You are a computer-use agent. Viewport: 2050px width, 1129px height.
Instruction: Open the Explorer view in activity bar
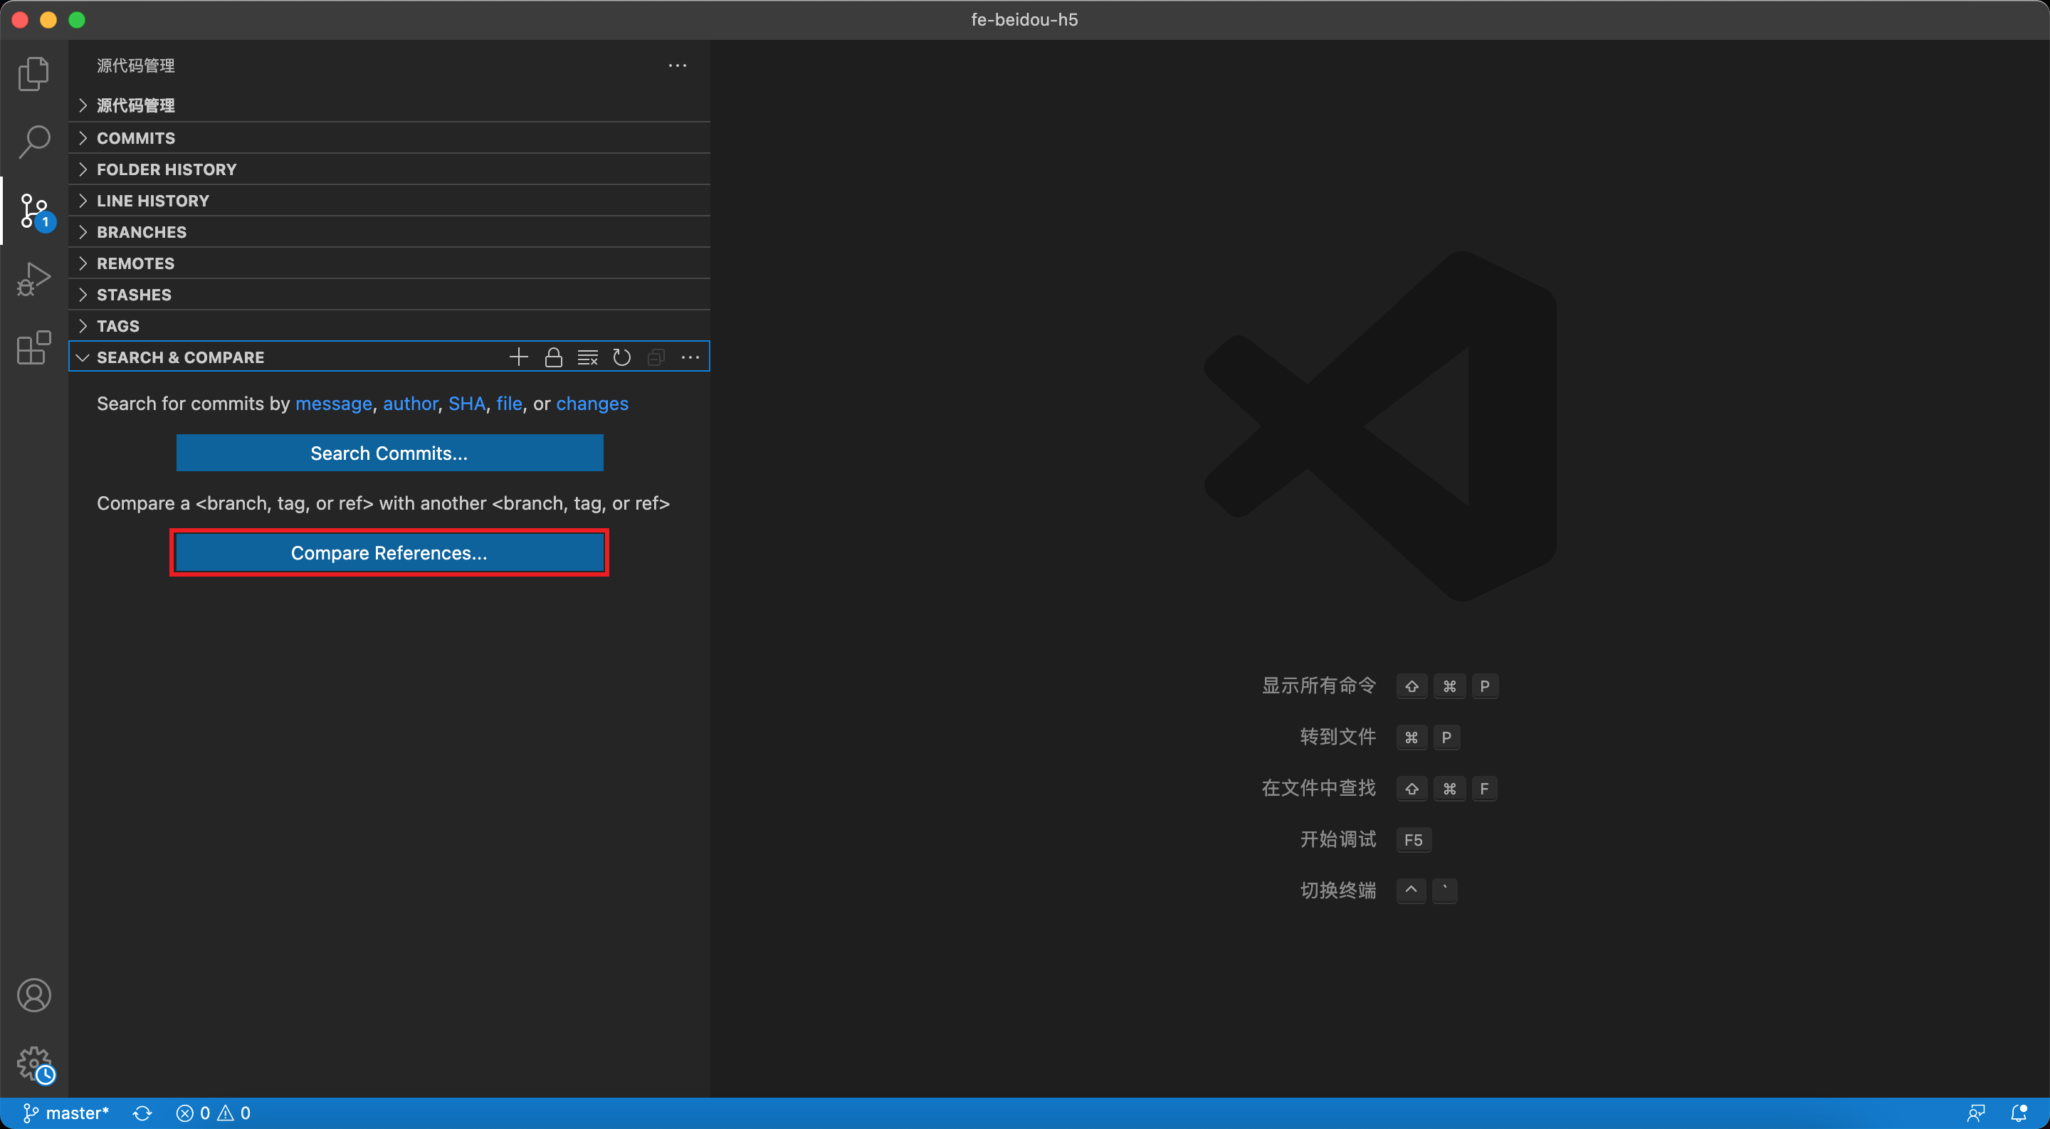33,73
